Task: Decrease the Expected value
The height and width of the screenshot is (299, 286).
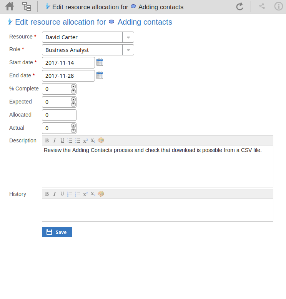Action: (73, 104)
